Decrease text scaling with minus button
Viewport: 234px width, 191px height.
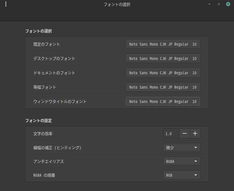click(x=185, y=134)
